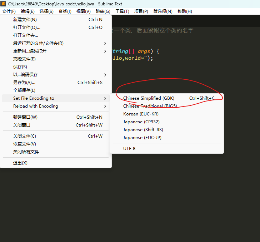Set encoding to Chinese Traditional (BIG5)

[x=167, y=106]
